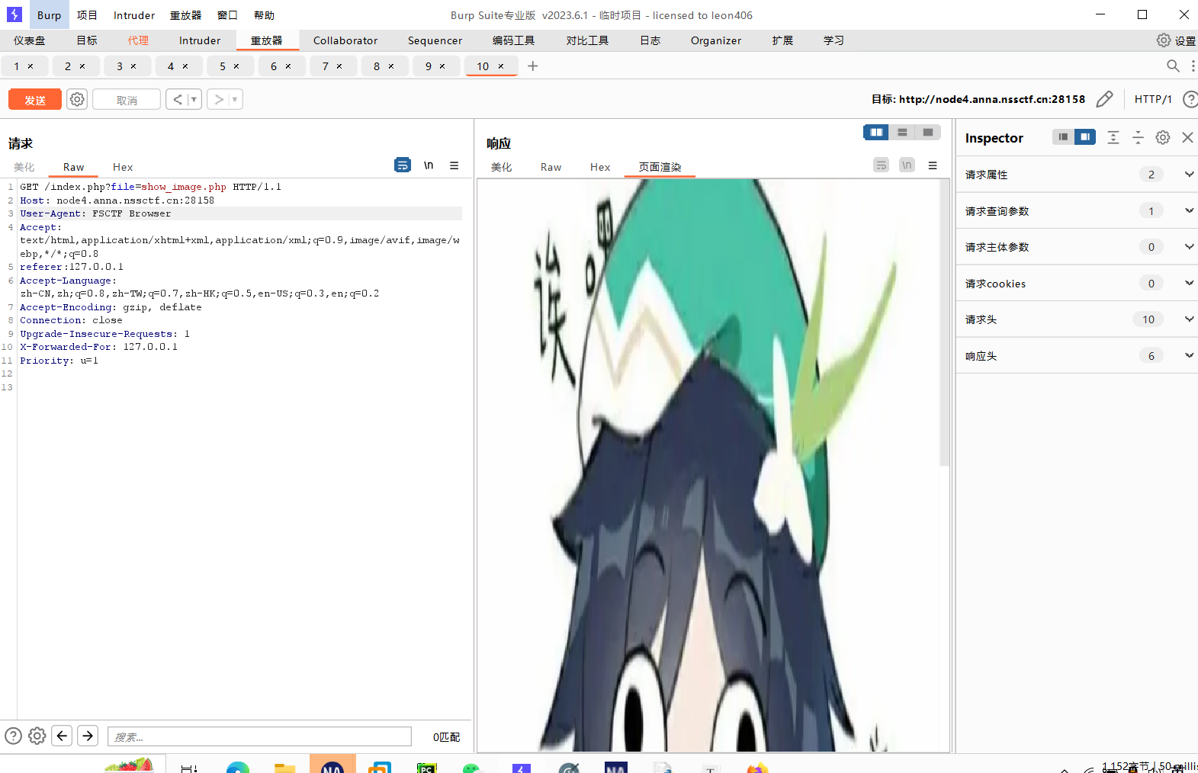Screen dimensions: 1198x773
Task: Select side-by-side request/response layout
Action: (876, 133)
